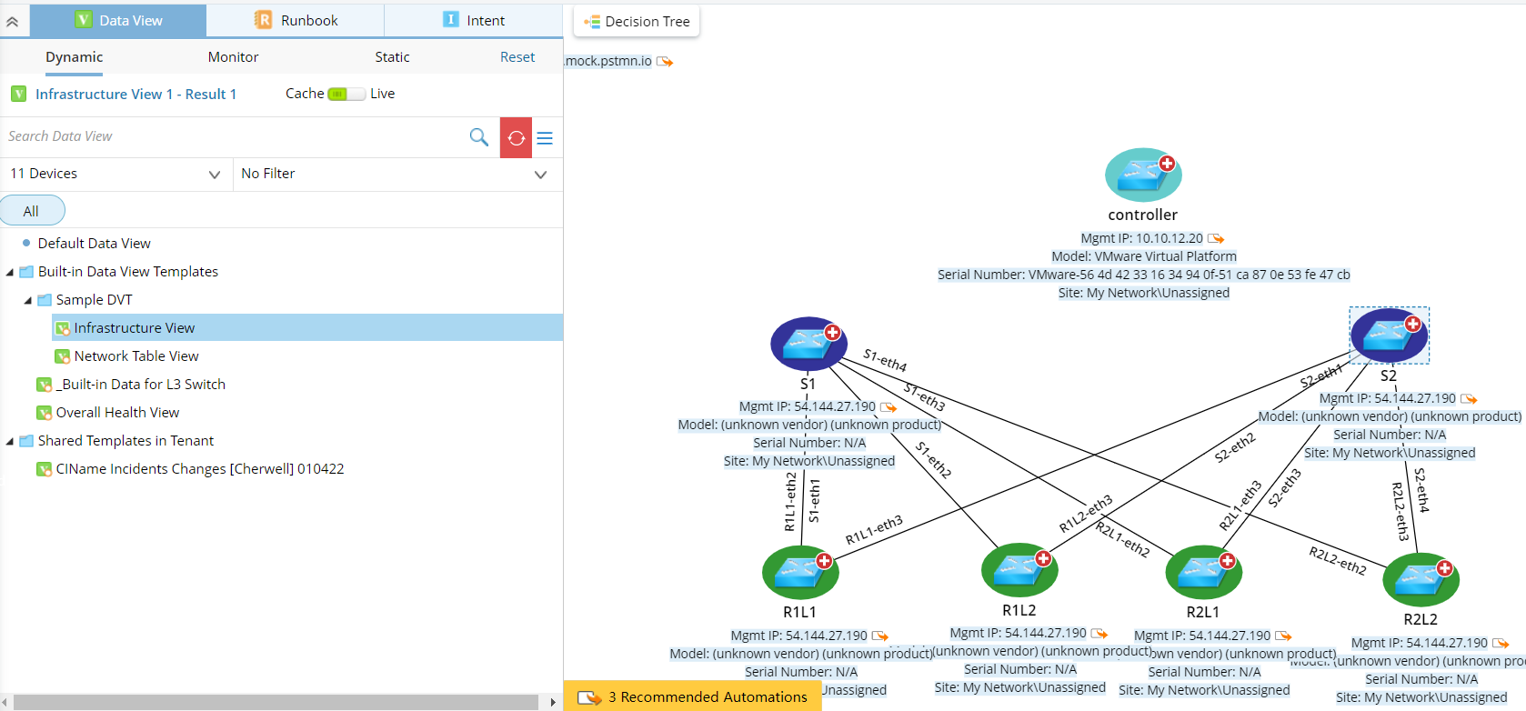Viewport: 1526px width, 711px height.
Task: Collapse the Sample DVT folder
Action: (28, 300)
